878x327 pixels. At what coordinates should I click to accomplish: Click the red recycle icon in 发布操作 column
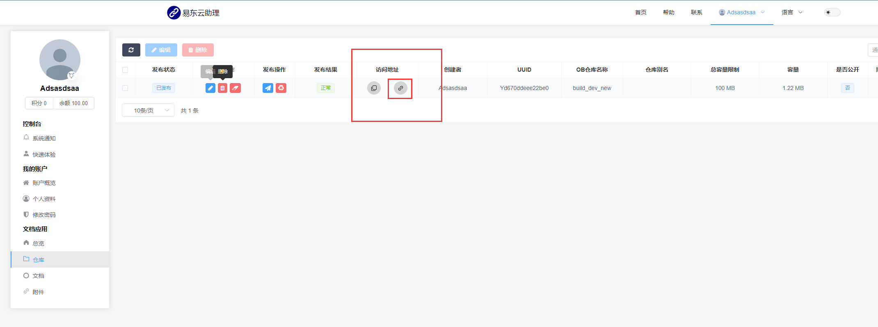281,88
